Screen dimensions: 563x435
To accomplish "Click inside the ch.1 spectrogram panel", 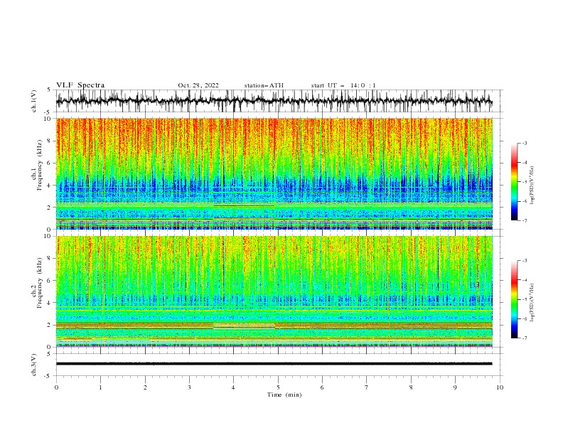I will pyautogui.click(x=274, y=173).
